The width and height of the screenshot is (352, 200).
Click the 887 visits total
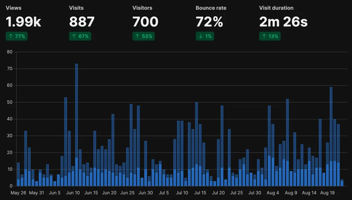pos(82,22)
